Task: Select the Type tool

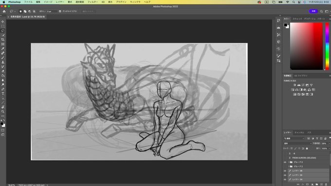Action: pos(3,94)
